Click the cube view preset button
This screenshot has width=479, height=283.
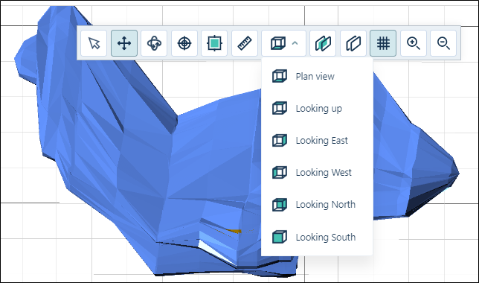click(278, 43)
